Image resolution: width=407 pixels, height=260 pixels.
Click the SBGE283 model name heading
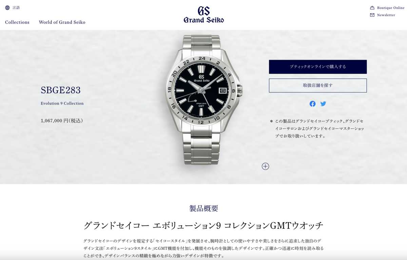click(x=61, y=90)
